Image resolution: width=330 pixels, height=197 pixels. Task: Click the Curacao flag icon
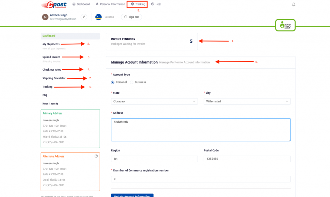click(x=99, y=17)
